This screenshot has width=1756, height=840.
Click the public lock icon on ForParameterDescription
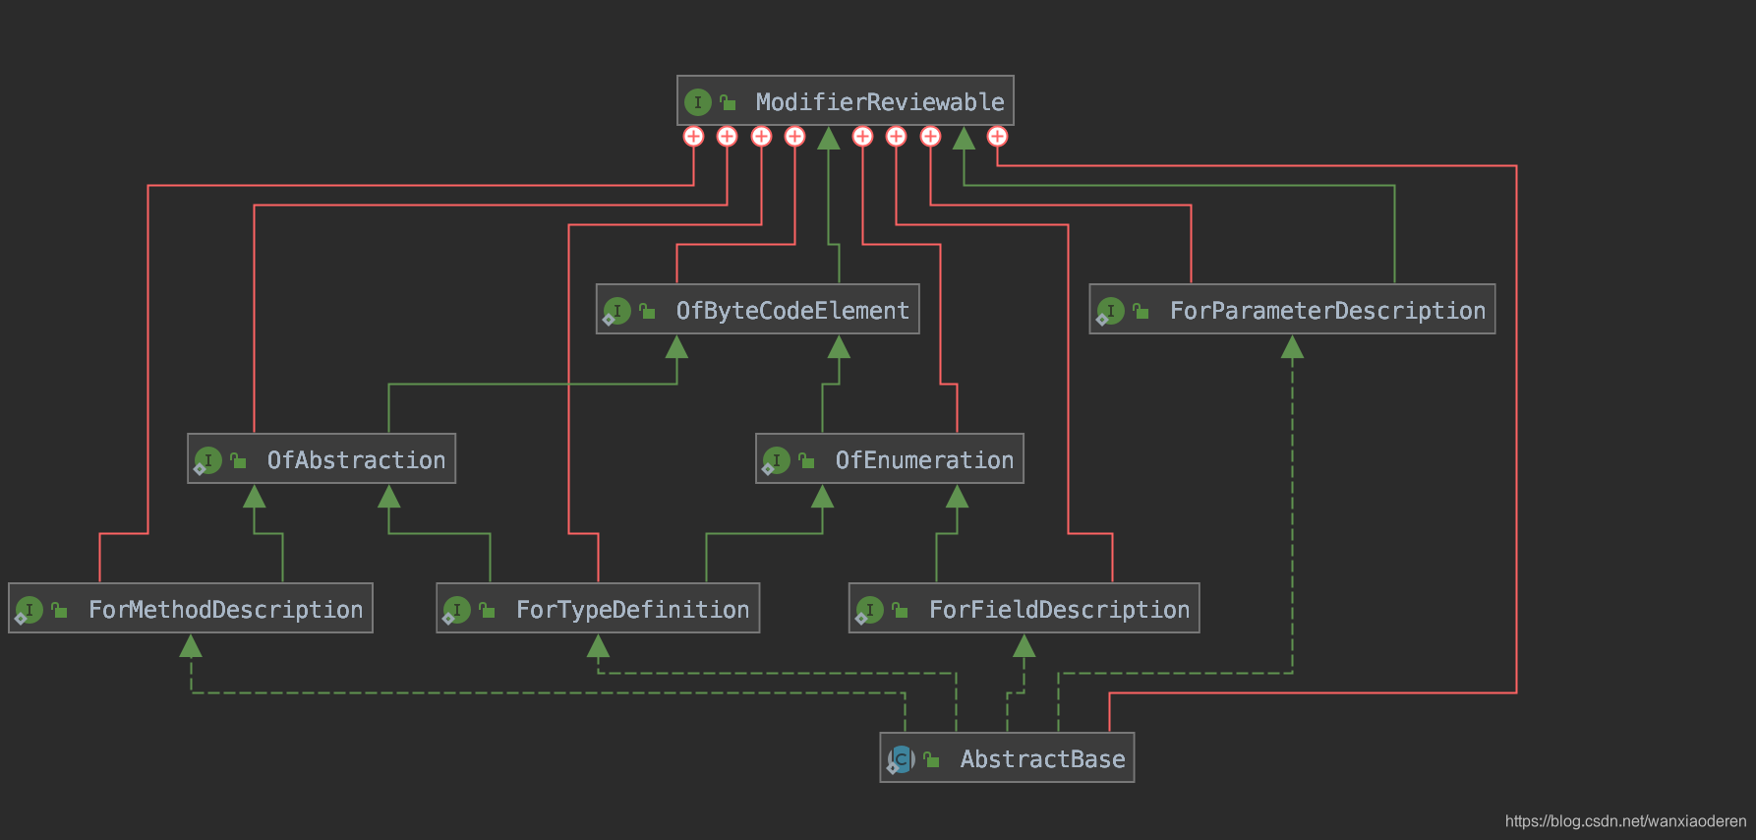point(1141,311)
